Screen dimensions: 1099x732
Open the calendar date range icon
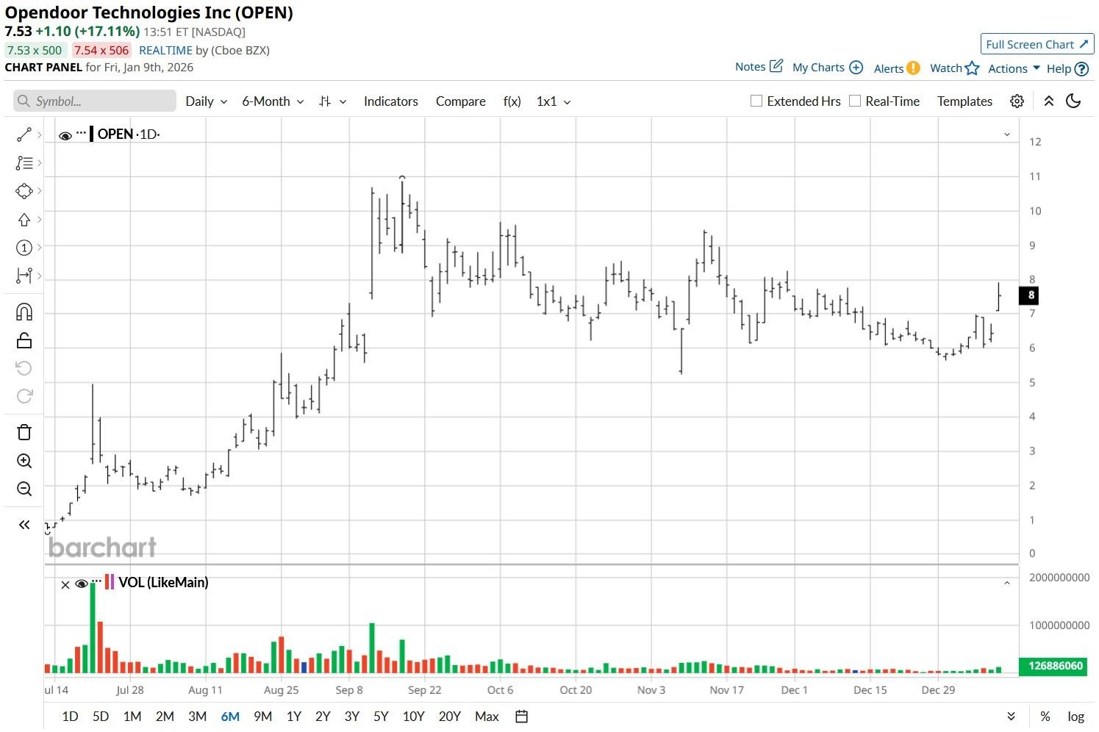pos(521,717)
